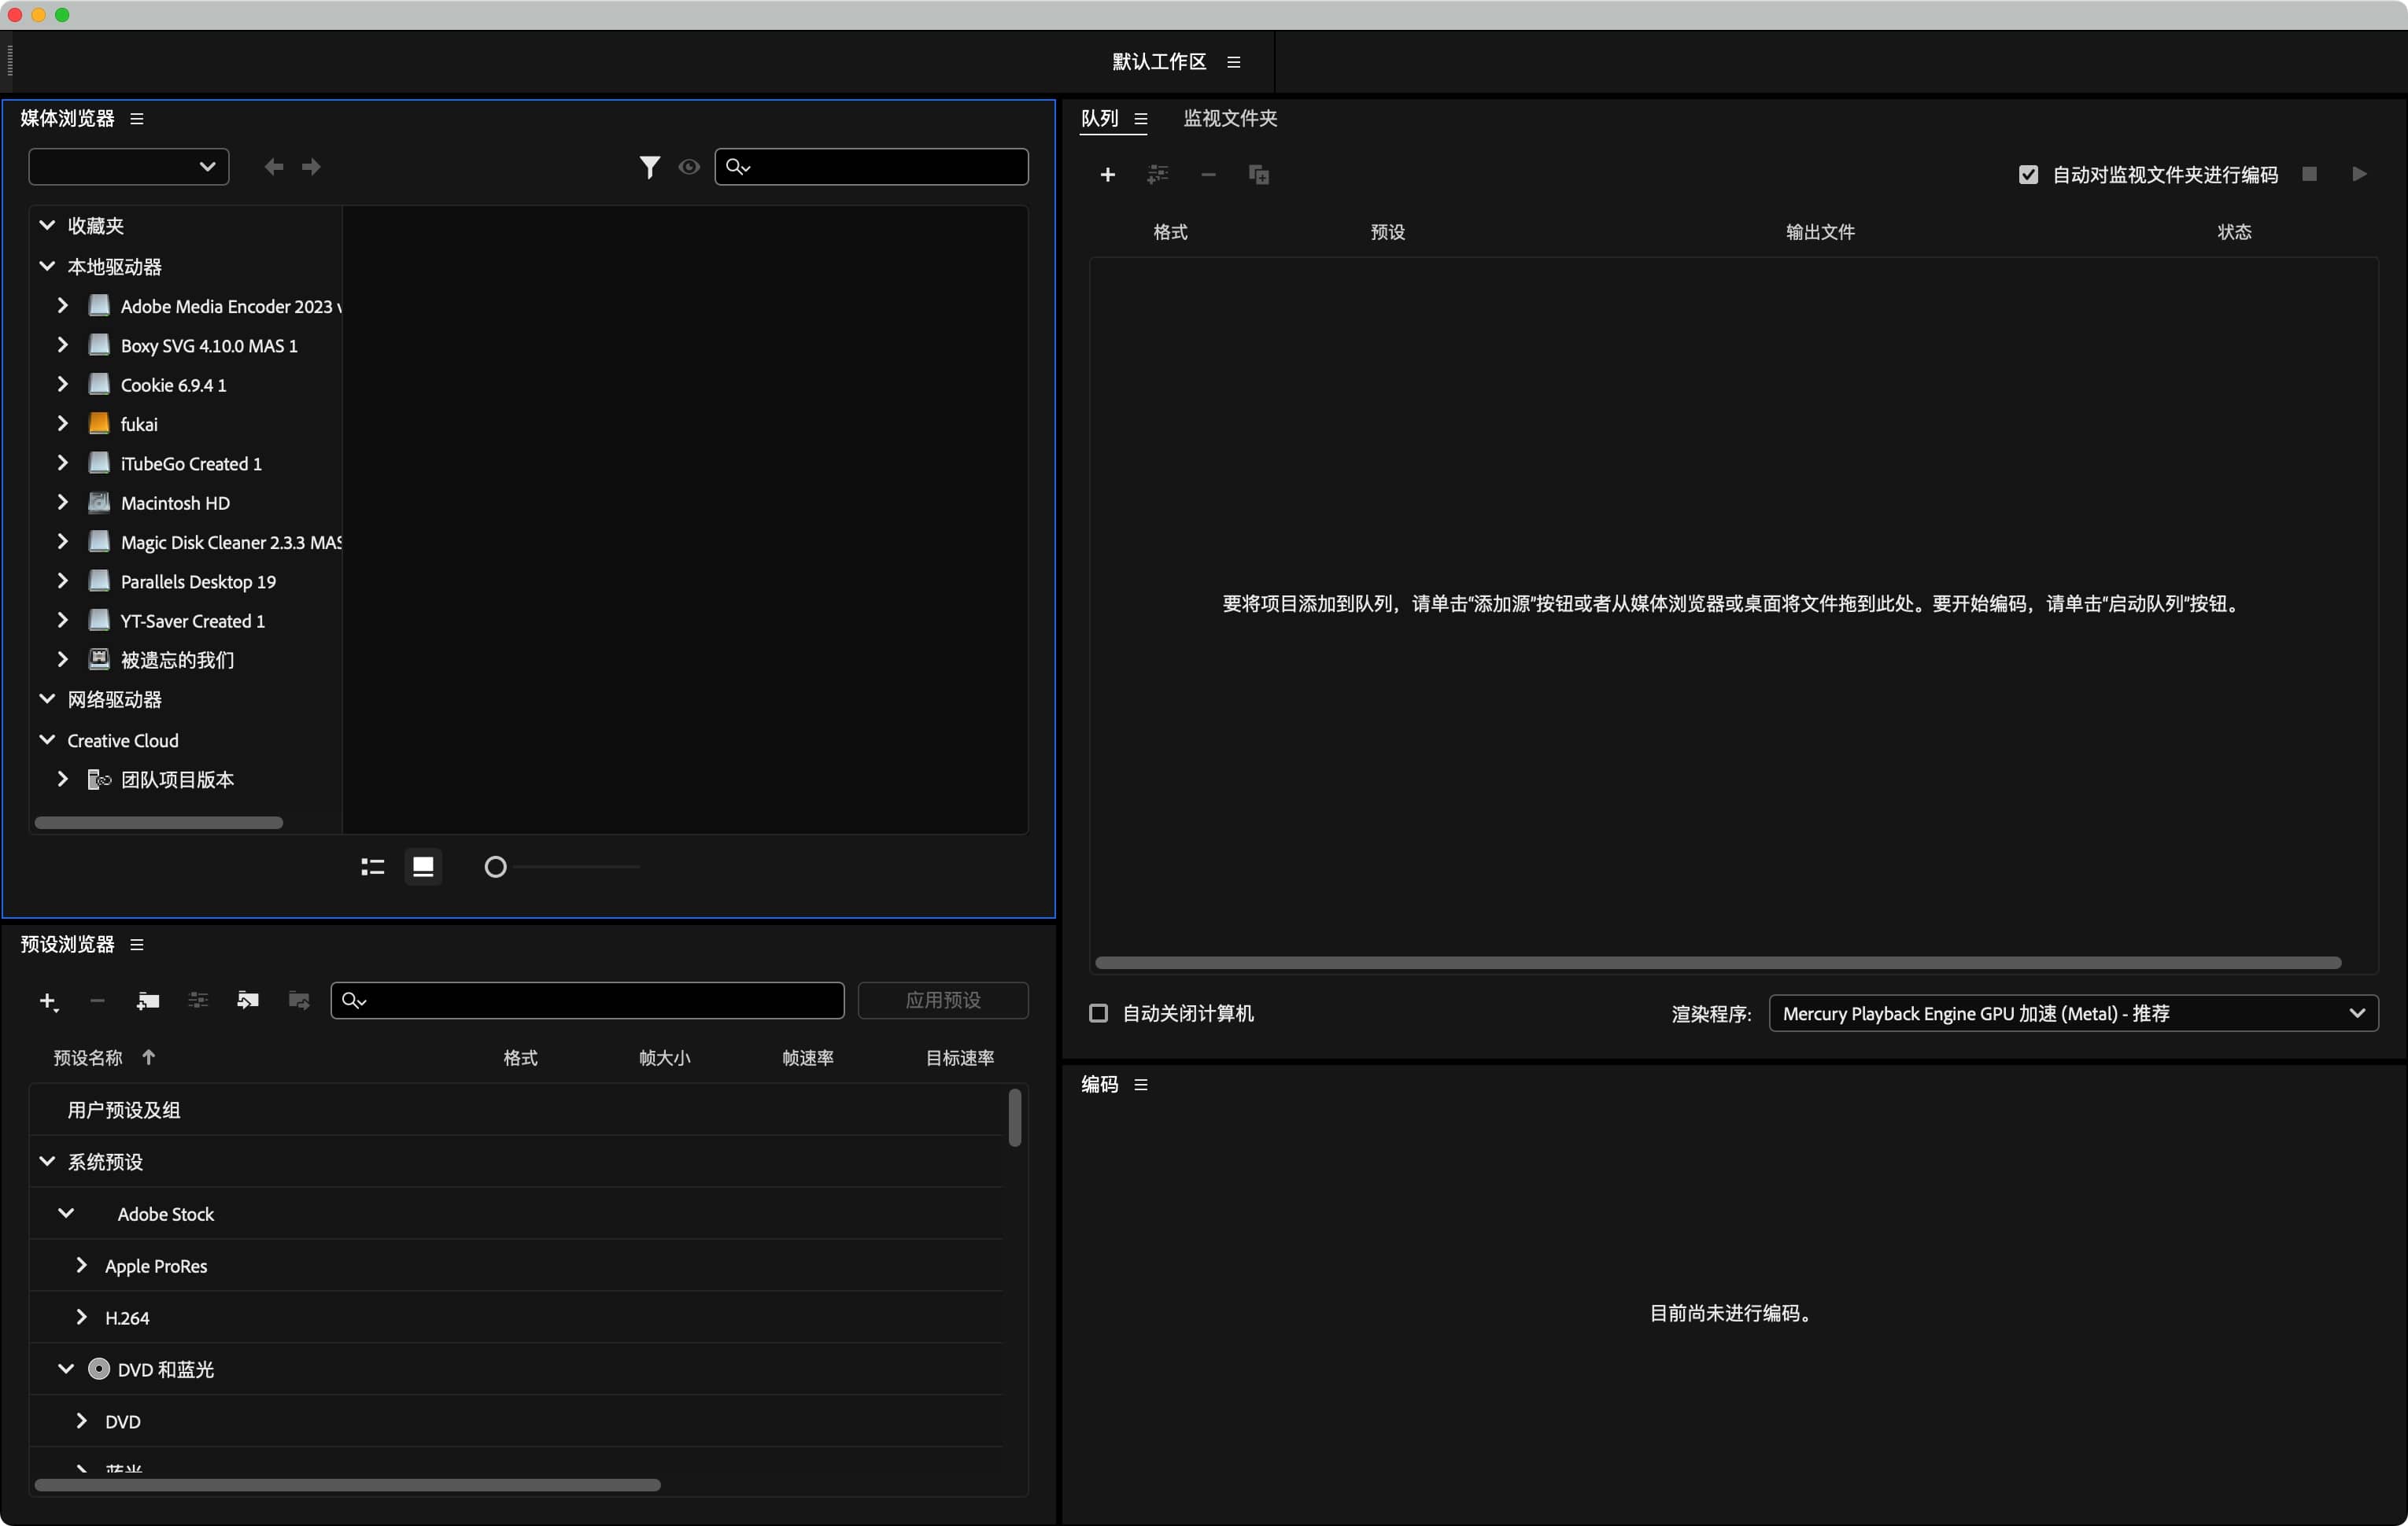Expand the H.264 preset group

pos(83,1315)
